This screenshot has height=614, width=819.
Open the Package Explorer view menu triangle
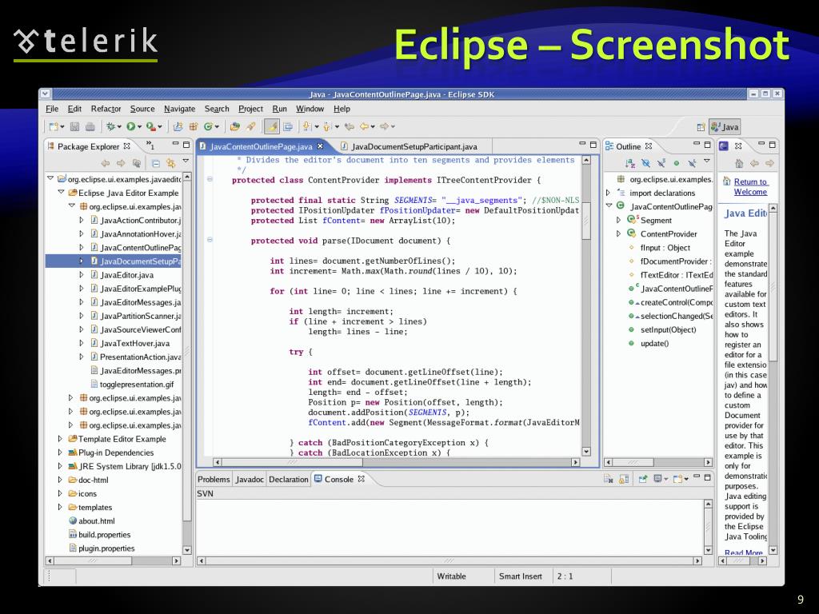point(186,161)
